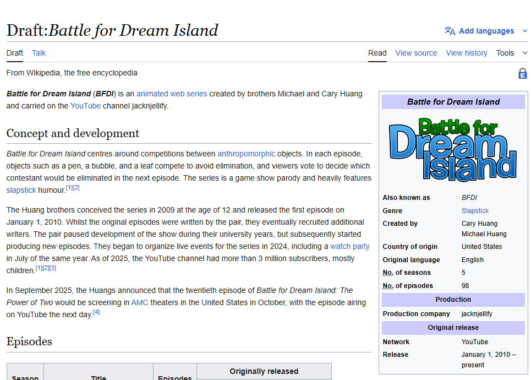Click the 'January 1, 2010 – present' release value
Viewport: 531px width, 380px height.
[488, 360]
